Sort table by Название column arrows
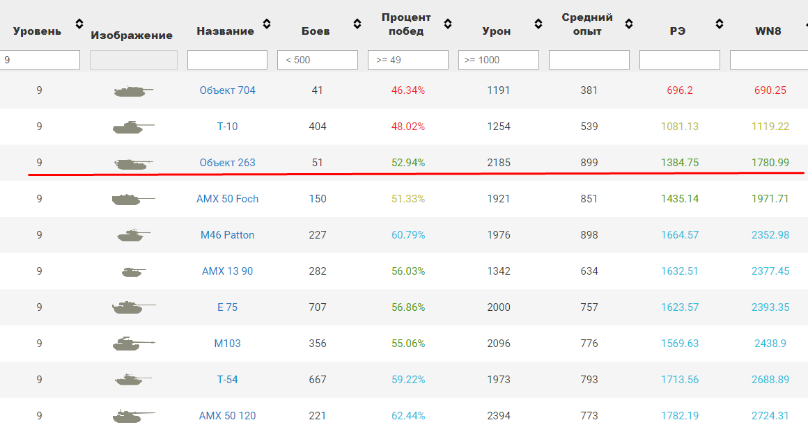Image resolution: width=808 pixels, height=427 pixels. tap(267, 24)
